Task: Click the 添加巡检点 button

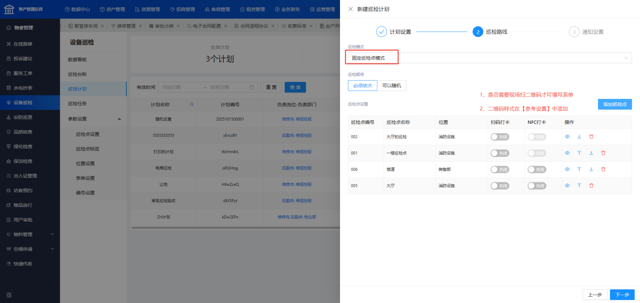Action: pyautogui.click(x=614, y=104)
